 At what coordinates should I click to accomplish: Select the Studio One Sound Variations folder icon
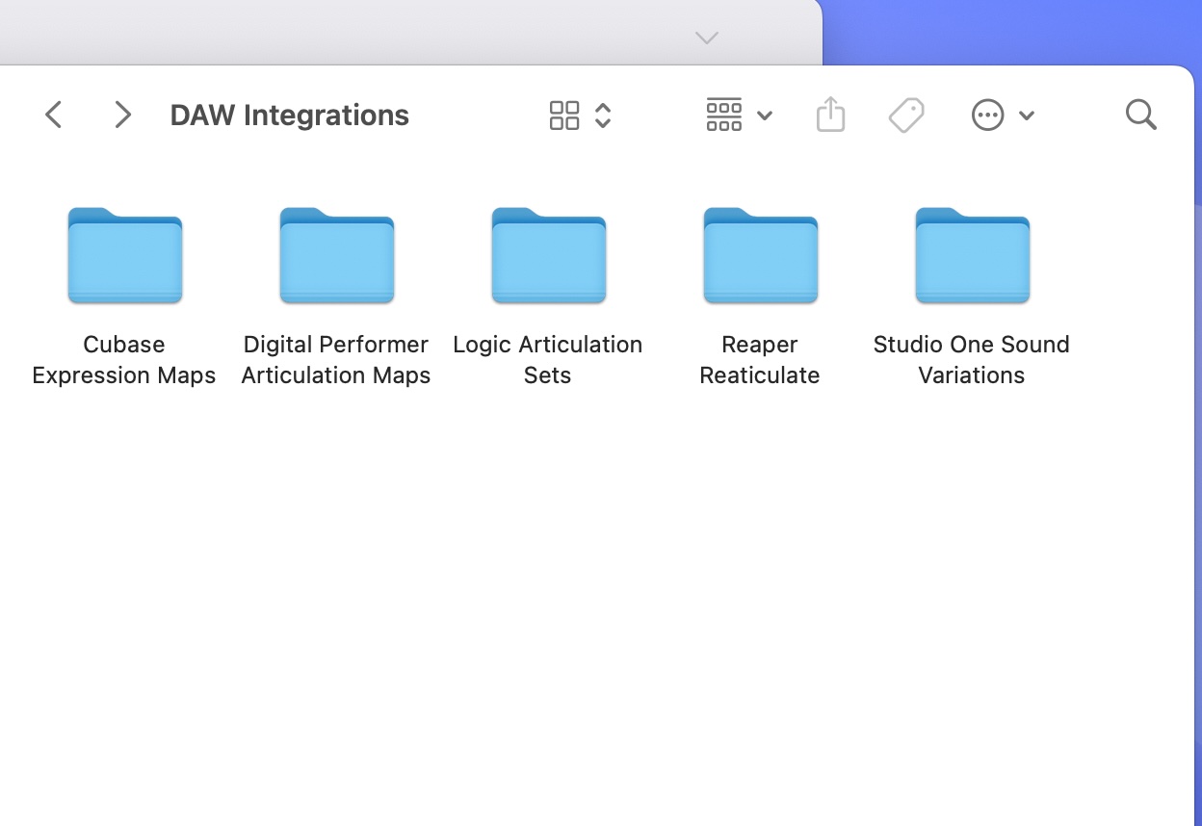point(973,255)
